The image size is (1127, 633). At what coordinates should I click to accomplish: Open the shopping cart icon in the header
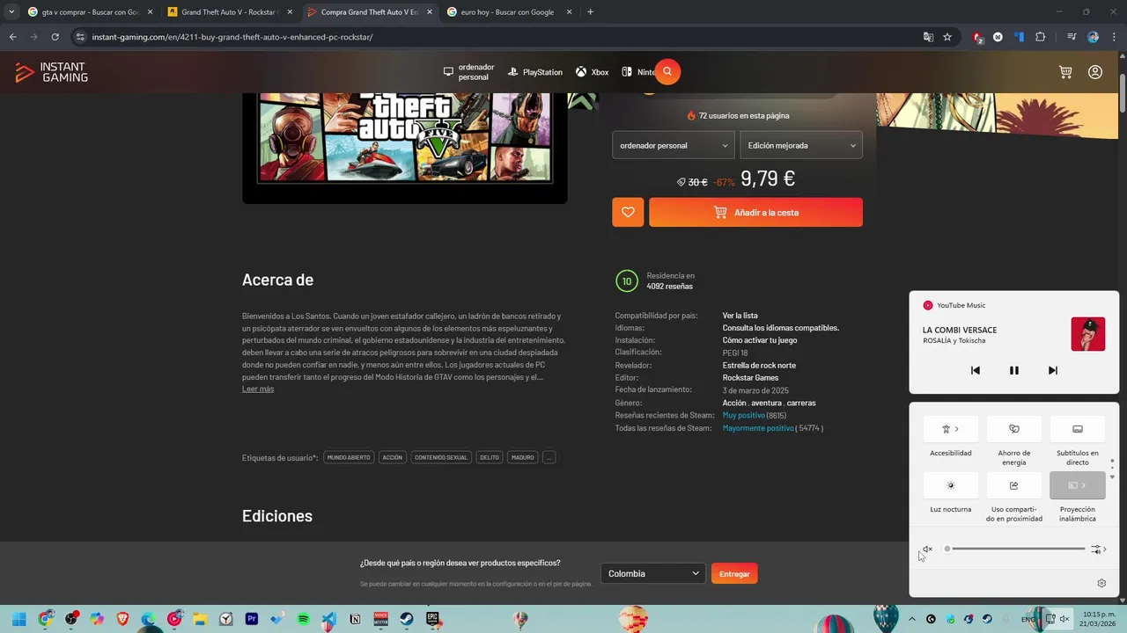coord(1065,72)
